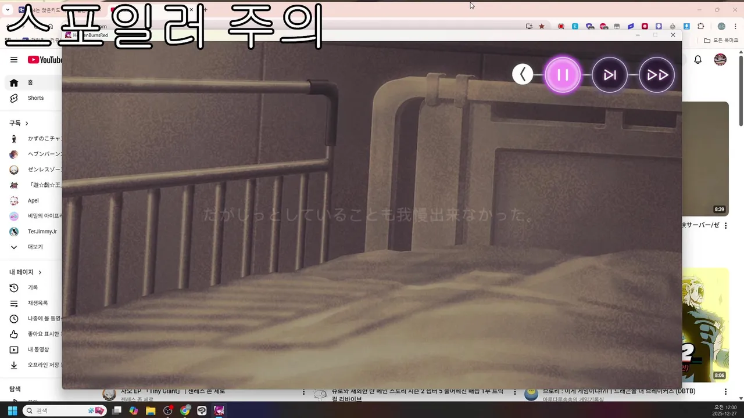The width and height of the screenshot is (744, 418).
Task: Open the ヘブンバーンズ channel subscription
Action: (35, 154)
